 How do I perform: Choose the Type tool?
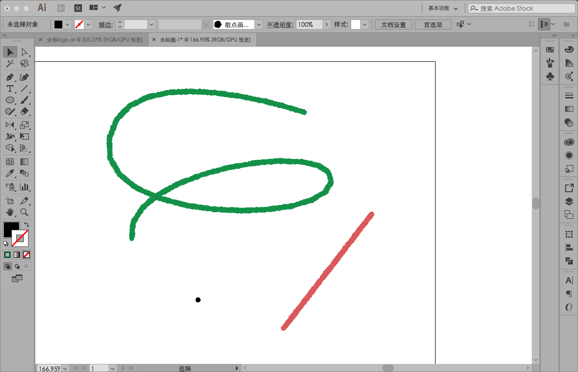tap(10, 88)
